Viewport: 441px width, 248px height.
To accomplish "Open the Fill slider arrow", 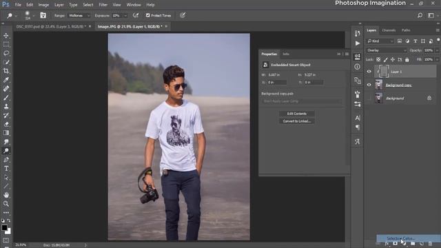I will coord(437,60).
